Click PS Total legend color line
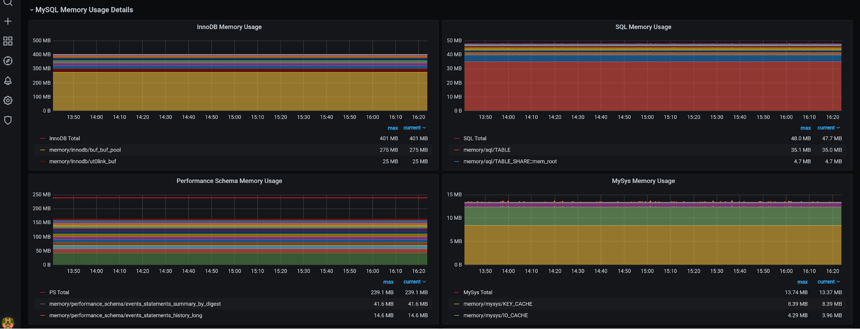860x329 pixels. point(43,292)
